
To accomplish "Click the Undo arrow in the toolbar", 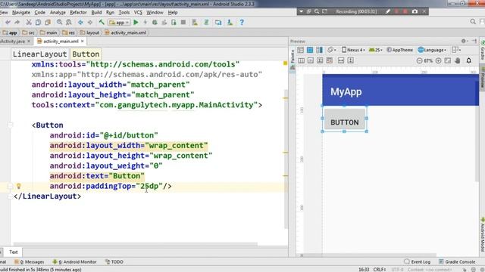I will tap(8, 22).
